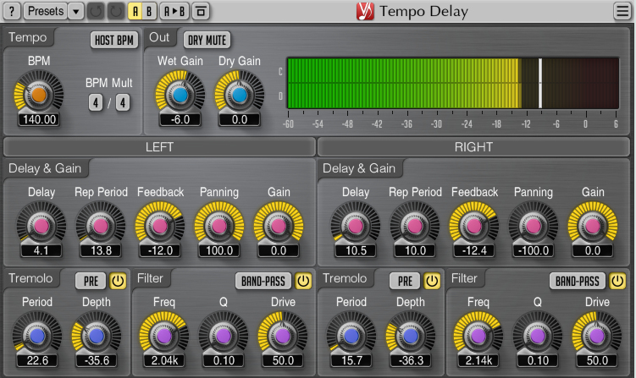Click the window size icon next to A▸B
The image size is (636, 378).
click(201, 11)
